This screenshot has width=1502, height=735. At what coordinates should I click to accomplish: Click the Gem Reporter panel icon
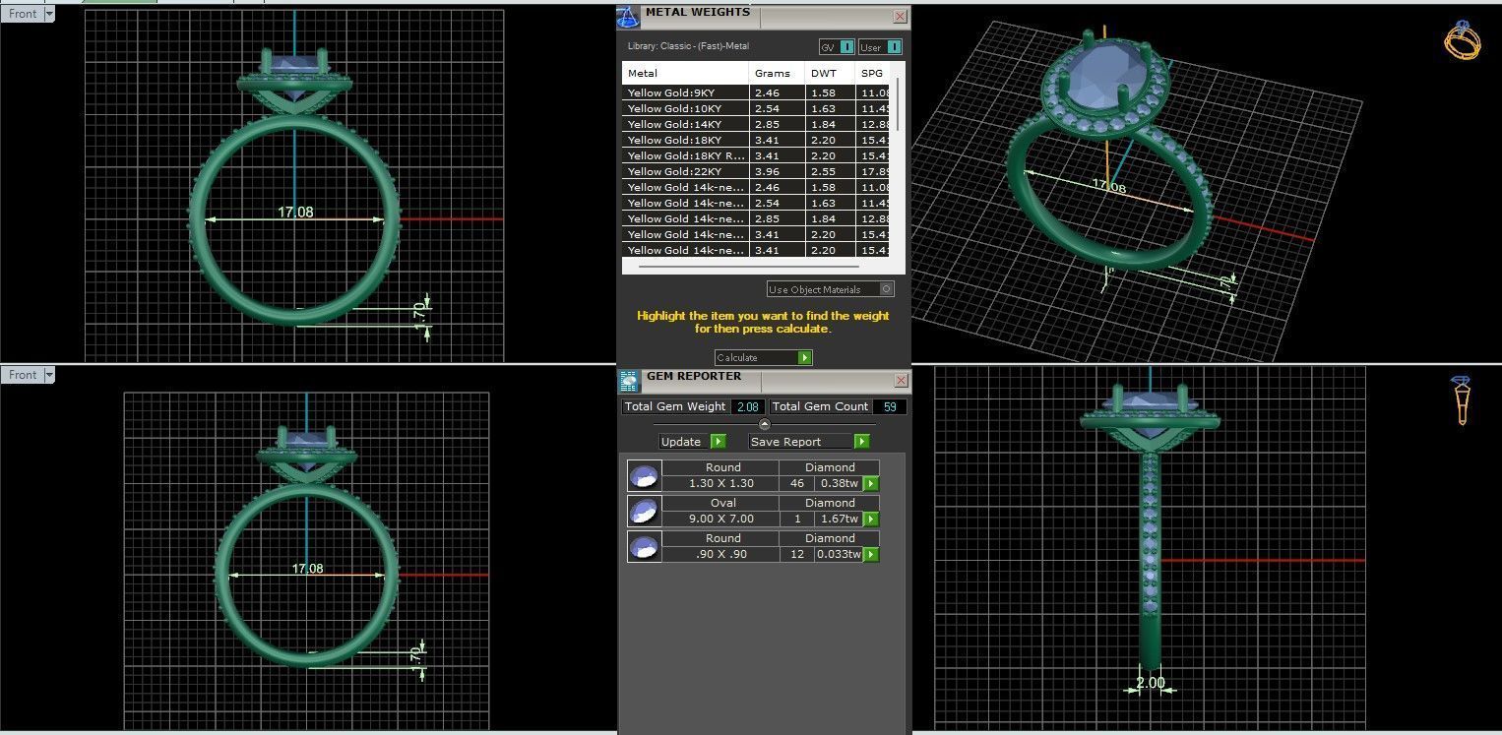[628, 382]
